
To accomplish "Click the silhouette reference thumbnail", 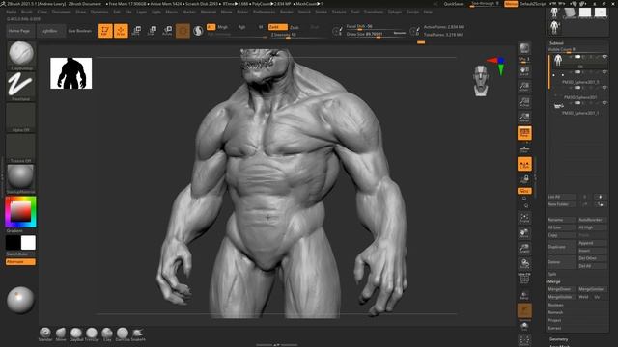I will pos(70,73).
